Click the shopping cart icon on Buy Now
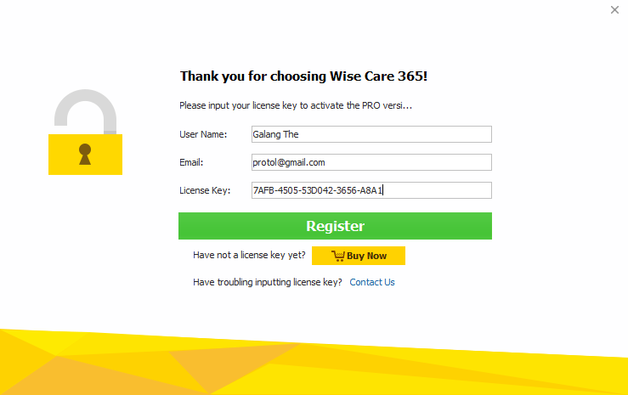 pos(337,256)
